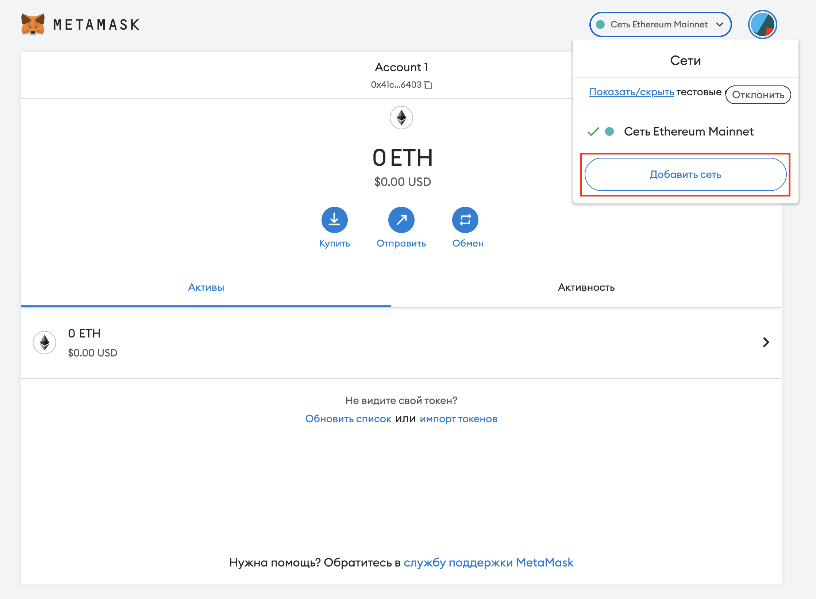Open ETH asset details via right chevron
The width and height of the screenshot is (816, 599).
pos(766,342)
